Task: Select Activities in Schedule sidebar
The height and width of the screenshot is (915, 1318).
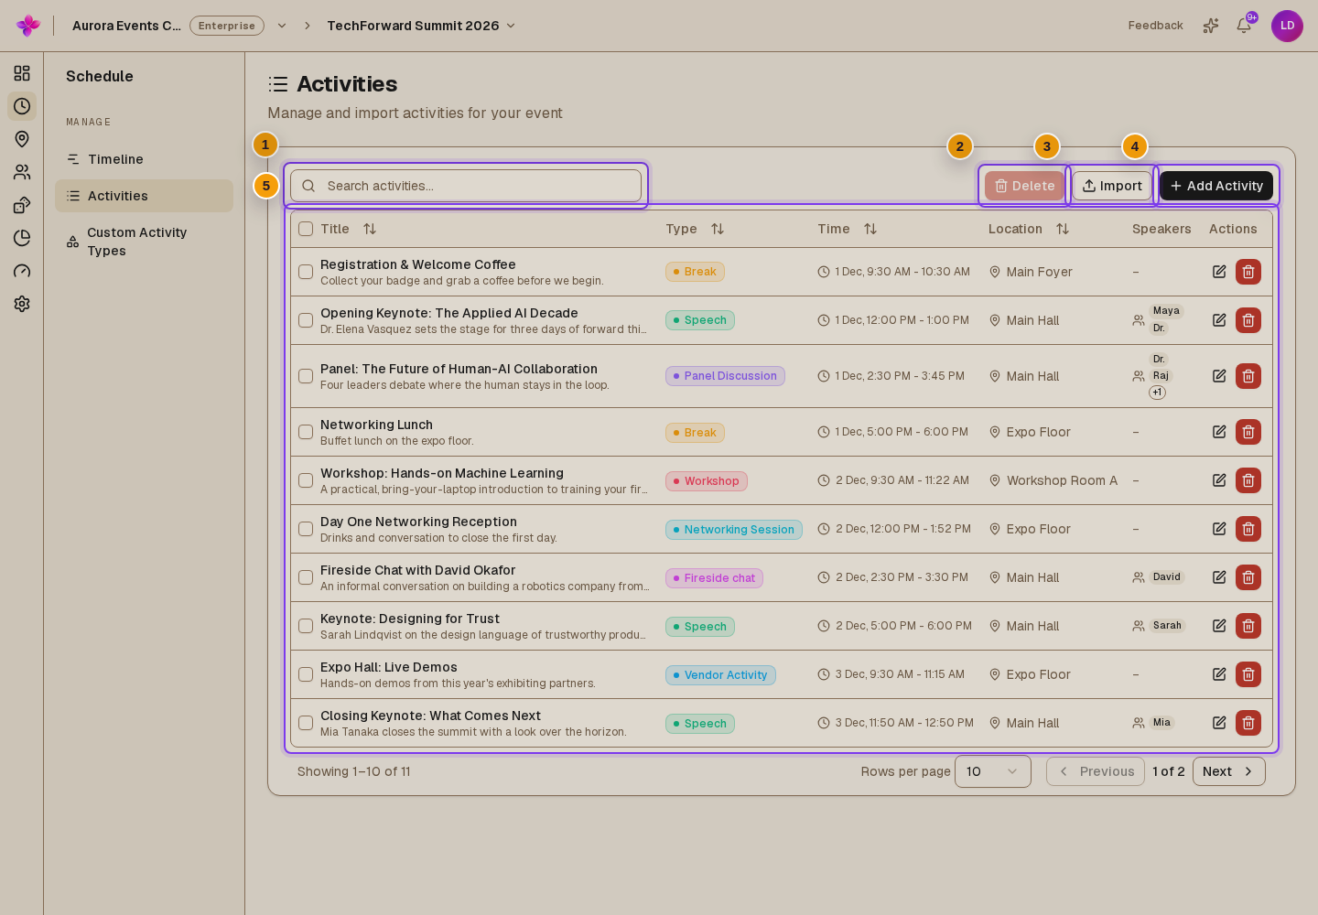Action: coord(144,196)
